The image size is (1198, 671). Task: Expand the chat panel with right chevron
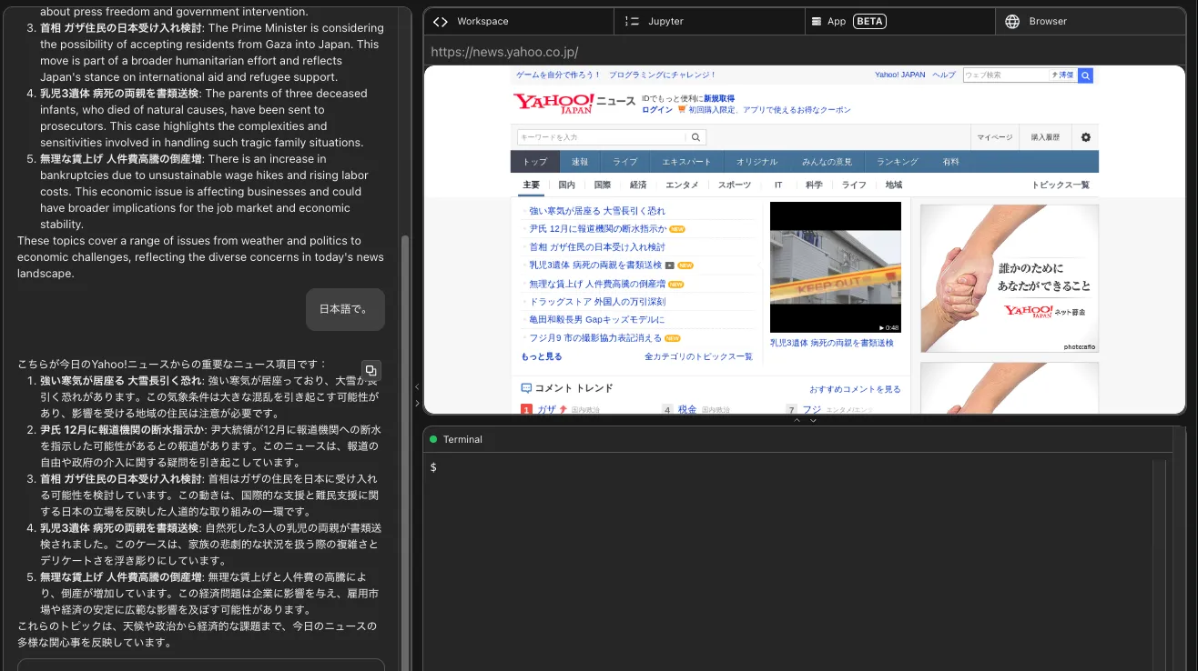pyautogui.click(x=417, y=403)
